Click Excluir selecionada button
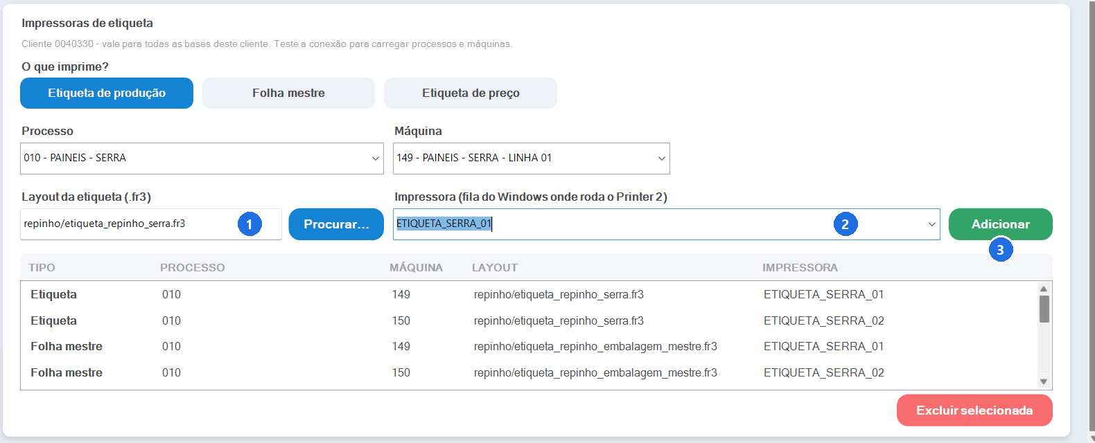Viewport: 1095px width, 443px height. pyautogui.click(x=974, y=410)
